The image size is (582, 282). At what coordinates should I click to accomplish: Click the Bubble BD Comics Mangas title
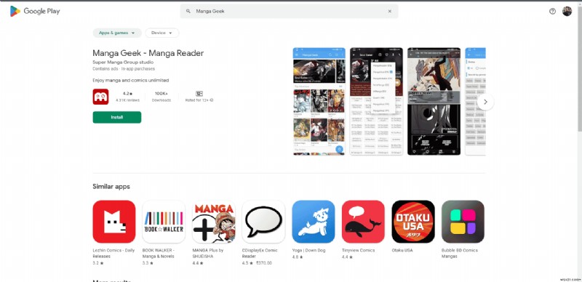coord(460,253)
